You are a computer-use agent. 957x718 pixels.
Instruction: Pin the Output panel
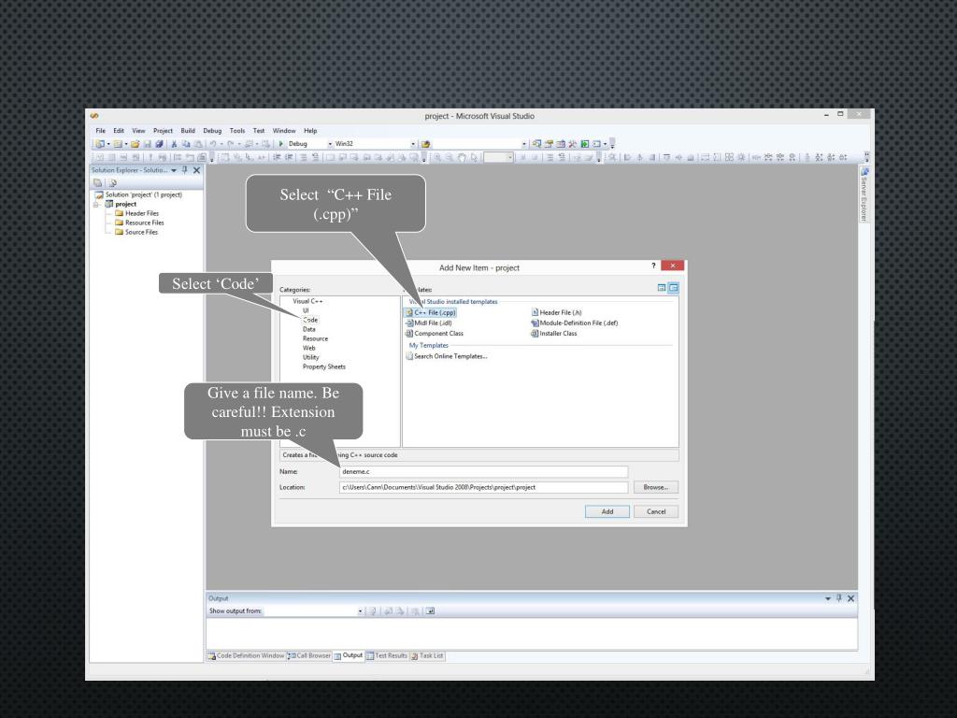839,598
